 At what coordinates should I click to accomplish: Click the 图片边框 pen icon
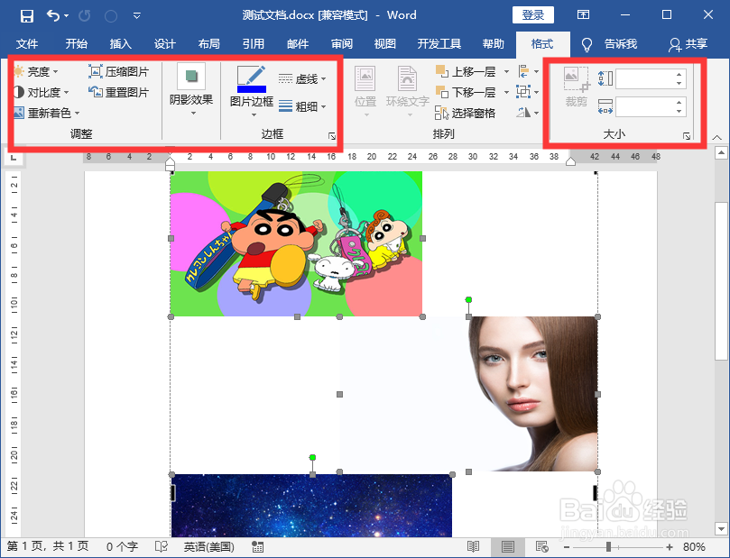tap(252, 78)
